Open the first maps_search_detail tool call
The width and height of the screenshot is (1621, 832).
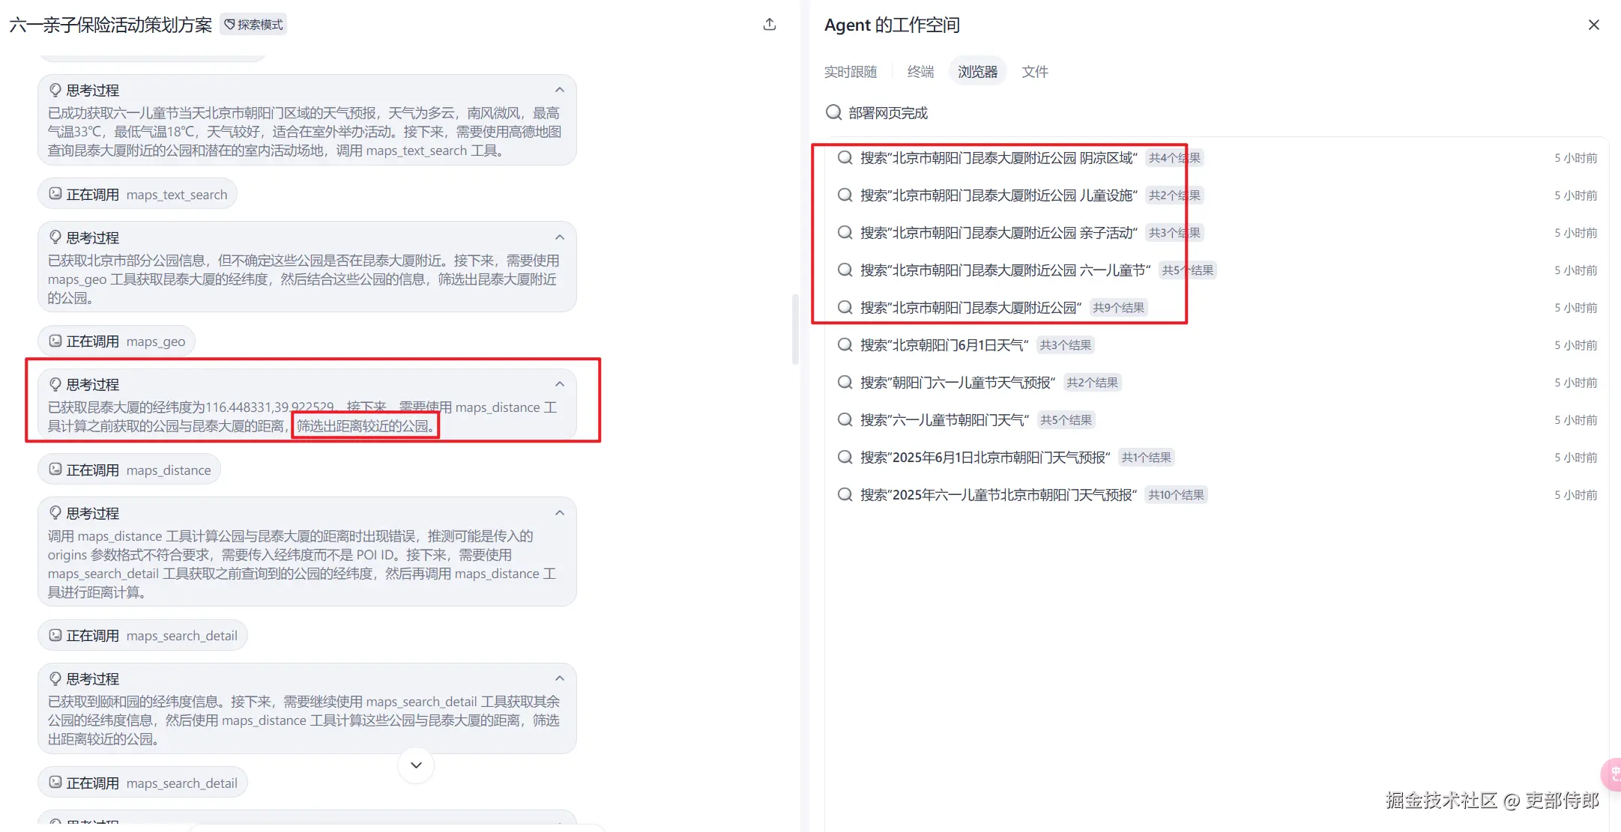click(x=142, y=636)
